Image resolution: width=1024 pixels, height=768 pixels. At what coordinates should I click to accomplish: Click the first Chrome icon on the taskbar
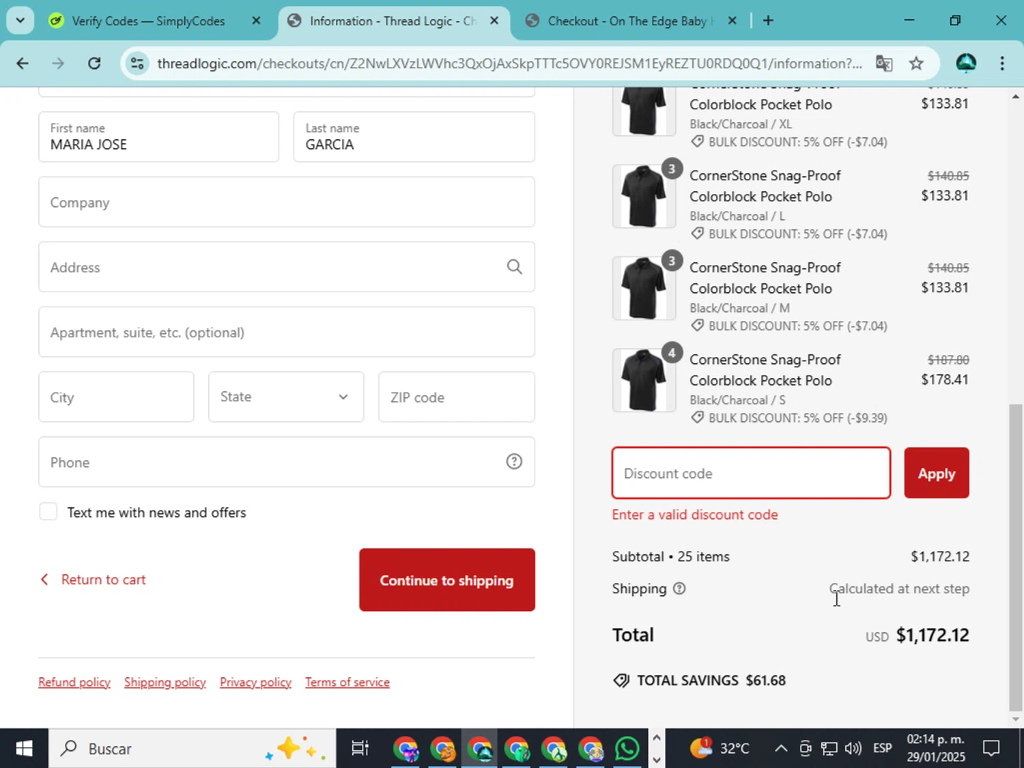[x=406, y=749]
